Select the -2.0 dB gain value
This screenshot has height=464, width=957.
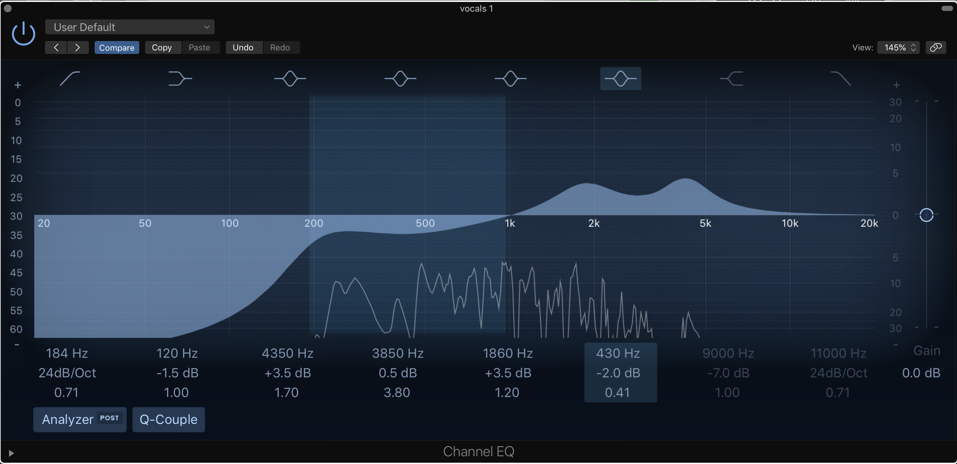pos(618,373)
